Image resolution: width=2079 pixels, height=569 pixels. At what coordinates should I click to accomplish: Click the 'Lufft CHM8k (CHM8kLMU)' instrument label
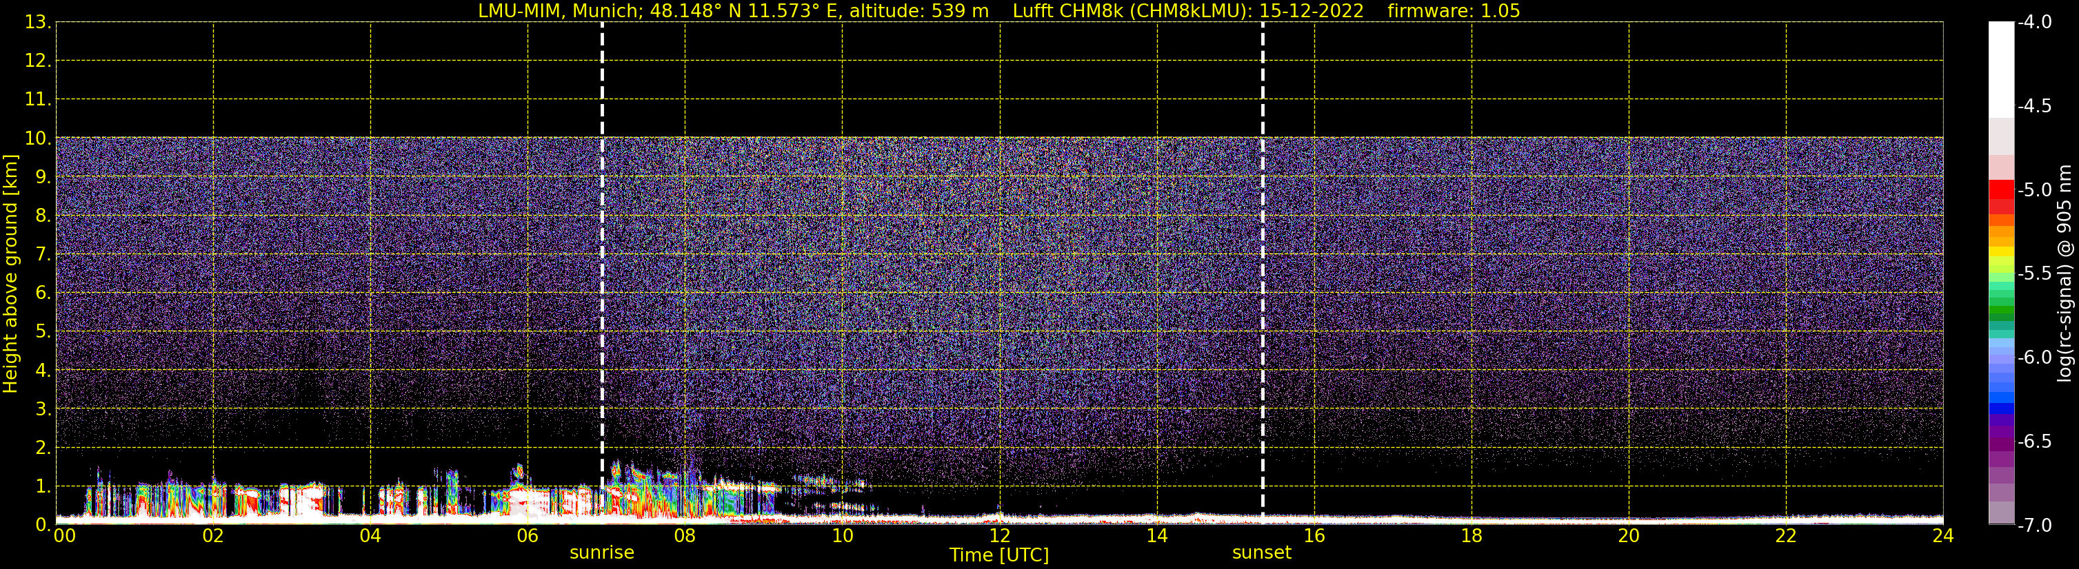click(x=1132, y=11)
